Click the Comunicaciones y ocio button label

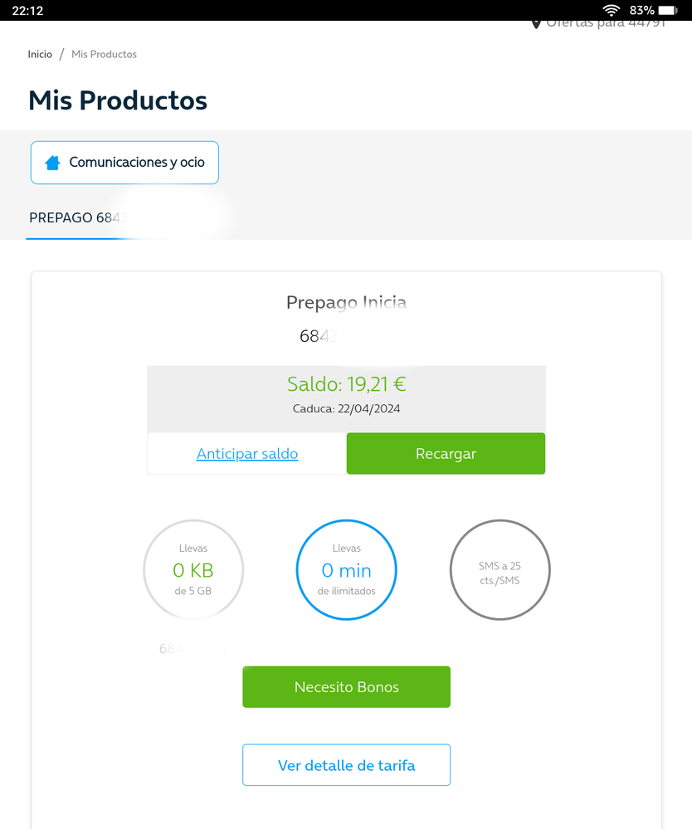point(137,163)
